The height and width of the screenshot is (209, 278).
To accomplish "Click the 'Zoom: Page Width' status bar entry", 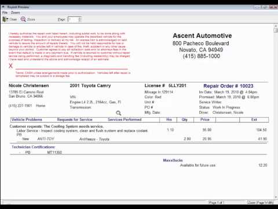I will coord(261,203).
